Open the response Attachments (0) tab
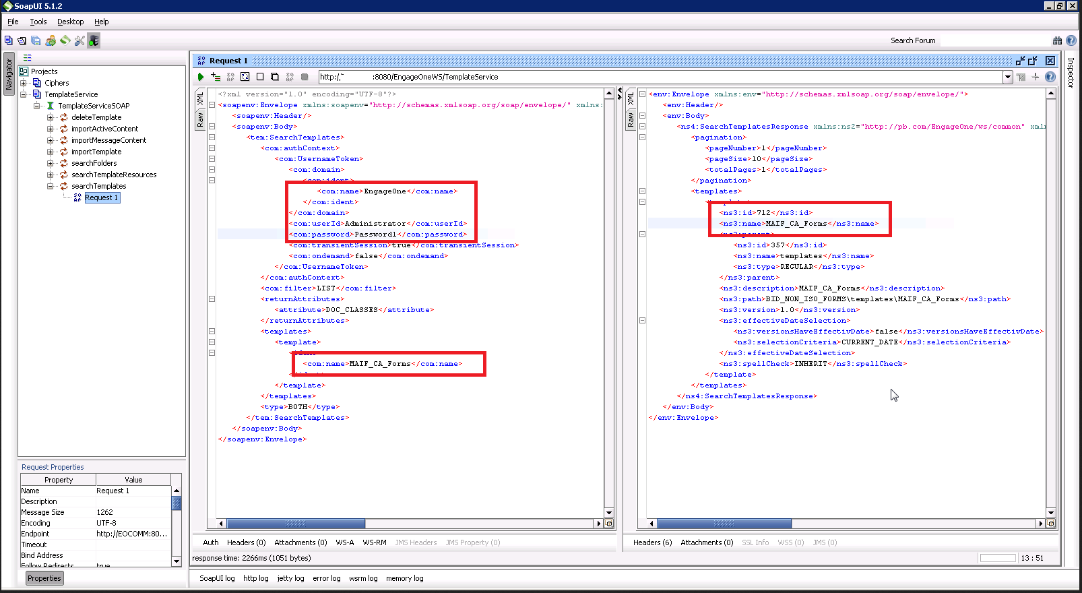 click(707, 542)
